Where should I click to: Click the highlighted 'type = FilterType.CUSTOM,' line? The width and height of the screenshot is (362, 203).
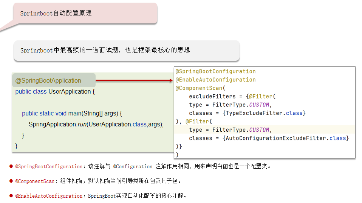coord(231,130)
